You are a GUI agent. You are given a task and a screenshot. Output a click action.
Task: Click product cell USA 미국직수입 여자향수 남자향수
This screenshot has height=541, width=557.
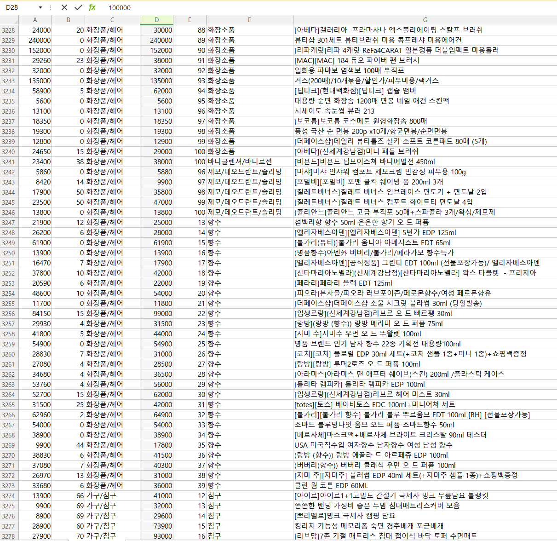[425, 445]
